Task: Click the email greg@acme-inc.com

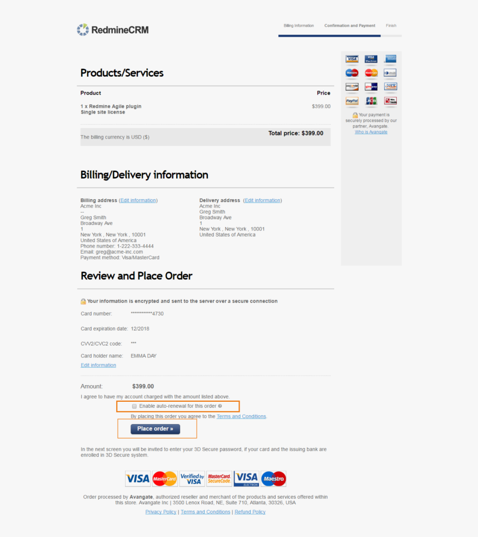Action: coord(119,252)
